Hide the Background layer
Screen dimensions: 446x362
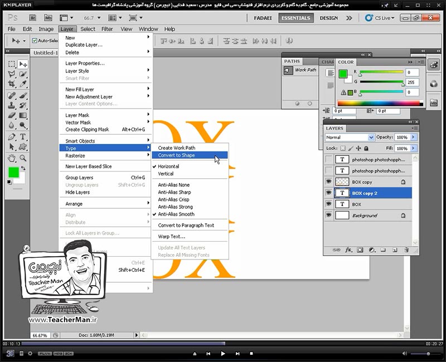[x=328, y=215]
